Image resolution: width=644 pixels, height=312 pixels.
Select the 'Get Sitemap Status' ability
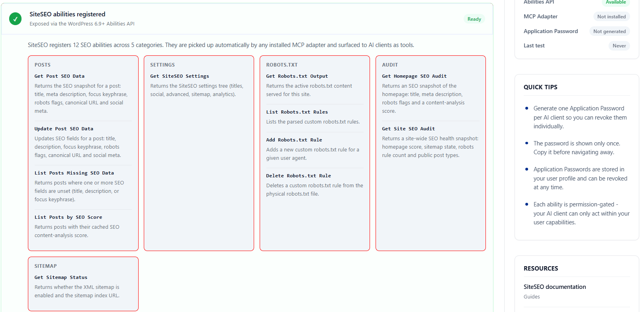coord(61,277)
